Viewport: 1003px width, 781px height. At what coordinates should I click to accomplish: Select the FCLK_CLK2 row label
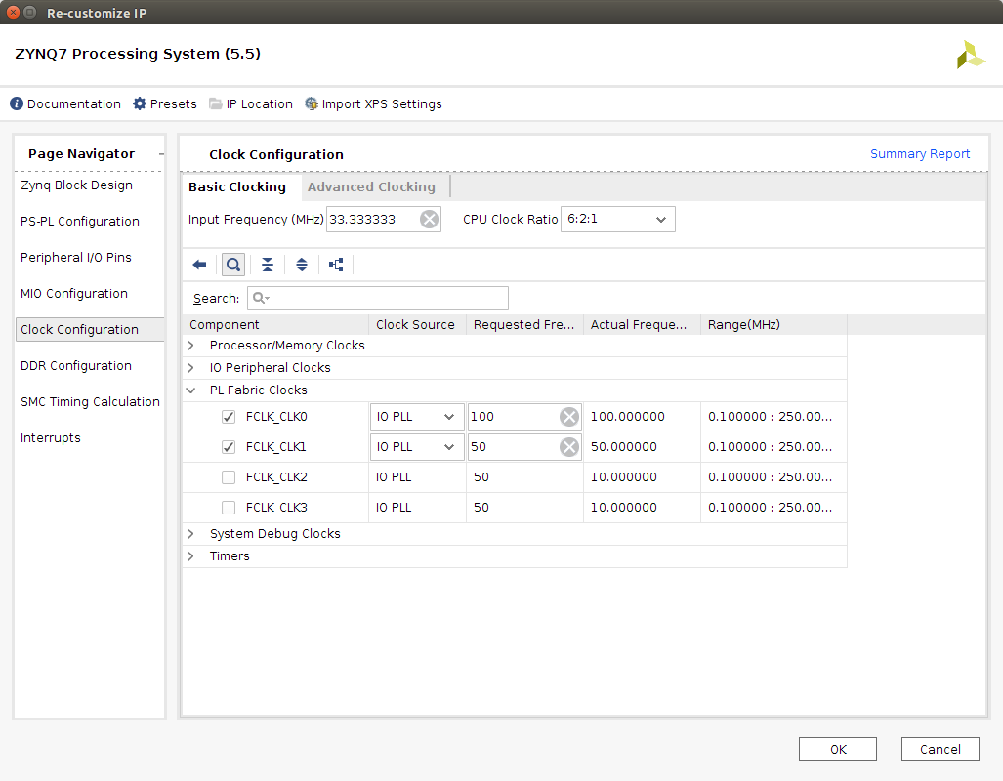276,477
